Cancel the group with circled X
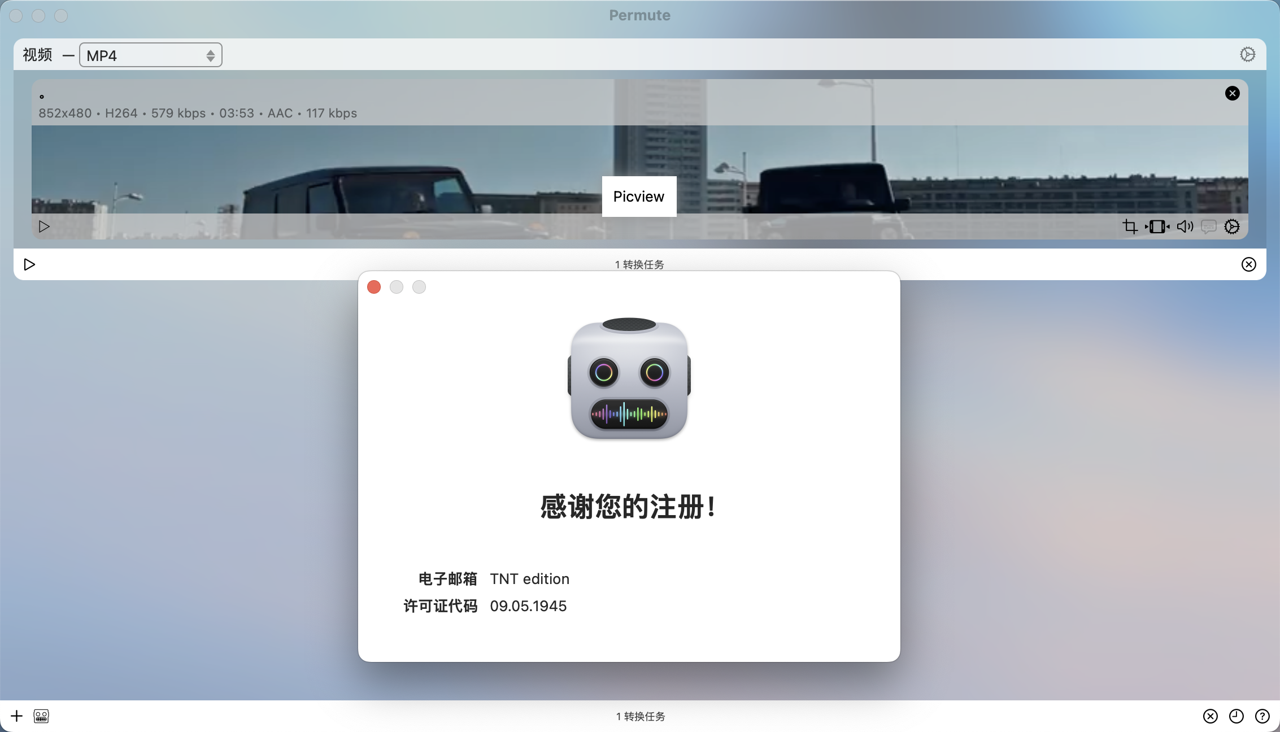Image resolution: width=1280 pixels, height=732 pixels. (x=1249, y=264)
